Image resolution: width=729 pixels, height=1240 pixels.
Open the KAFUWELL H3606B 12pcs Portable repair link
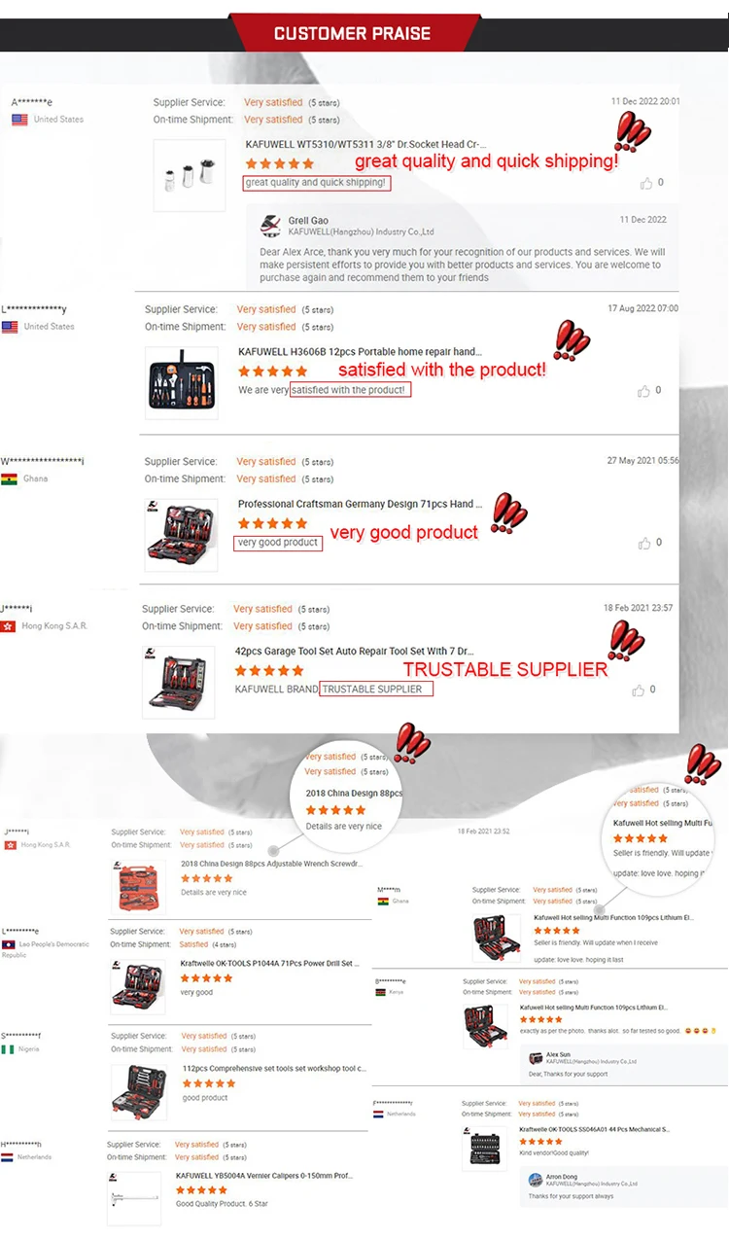pyautogui.click(x=360, y=352)
